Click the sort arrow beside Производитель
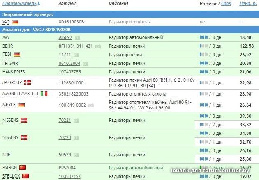This screenshot has width=259, height=180. pos(39,4)
